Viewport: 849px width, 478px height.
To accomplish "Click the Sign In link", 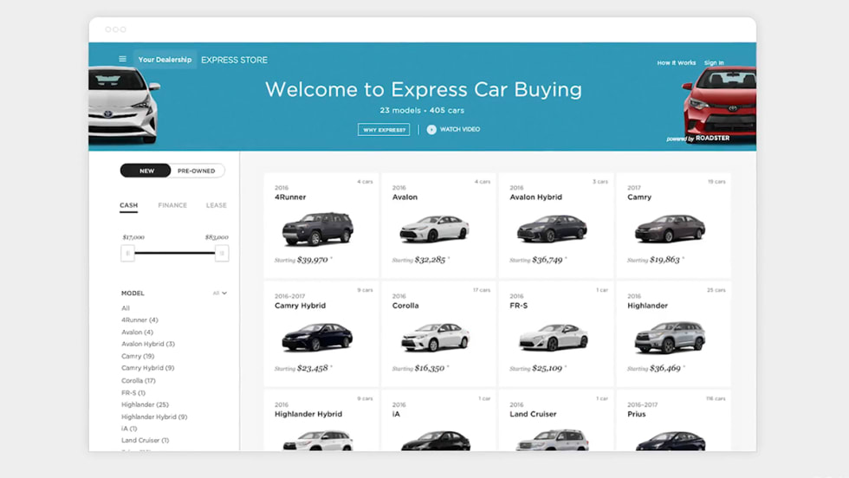I will pyautogui.click(x=714, y=63).
